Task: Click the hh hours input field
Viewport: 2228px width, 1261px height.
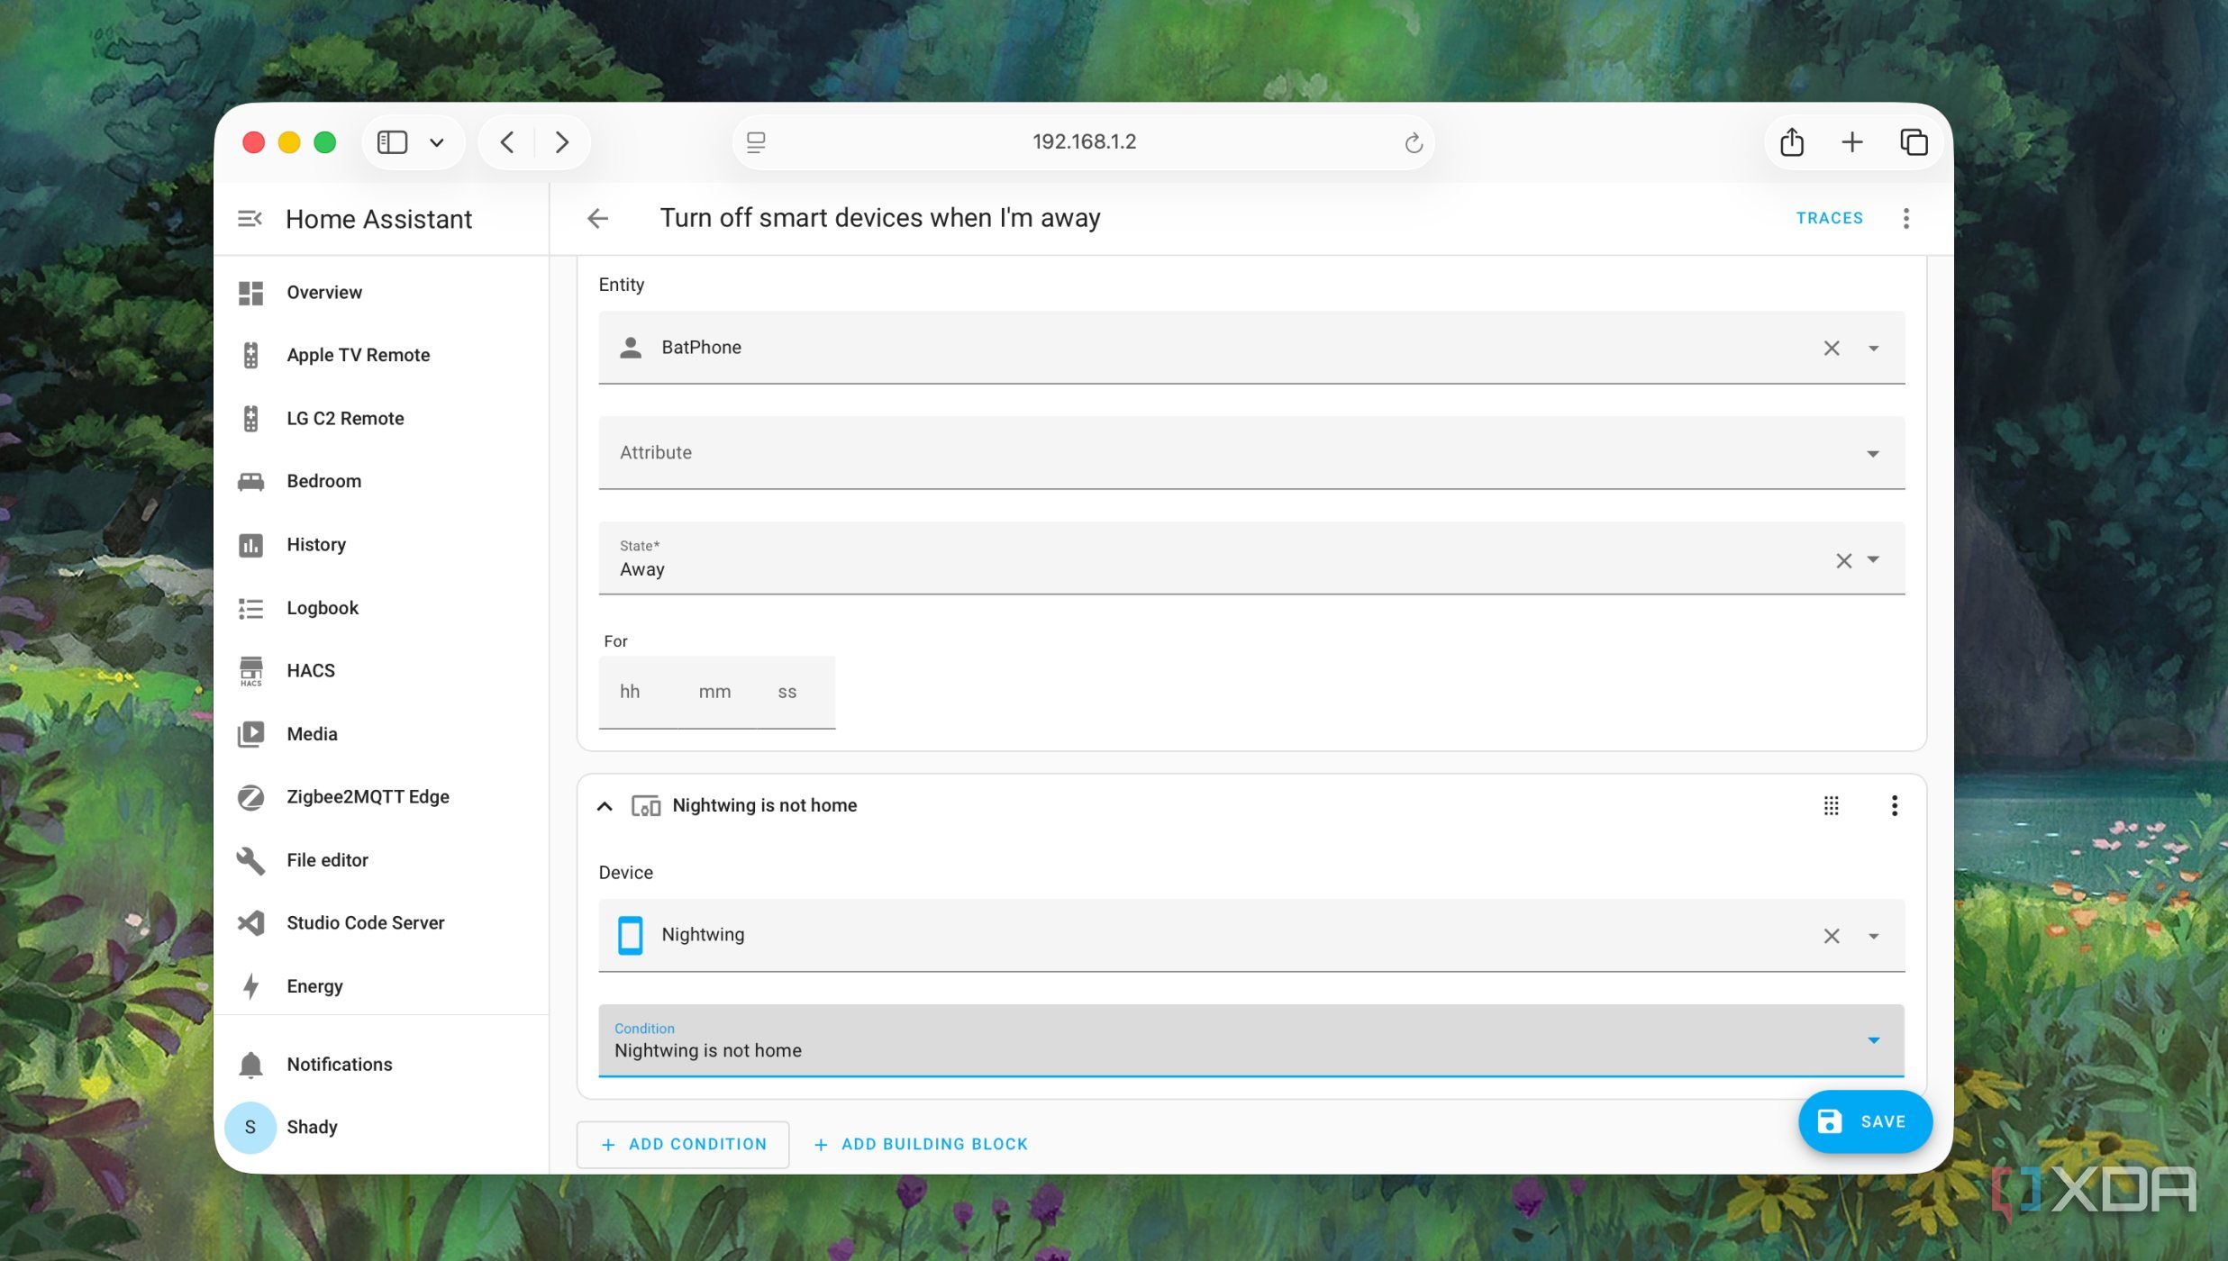Action: pos(639,692)
